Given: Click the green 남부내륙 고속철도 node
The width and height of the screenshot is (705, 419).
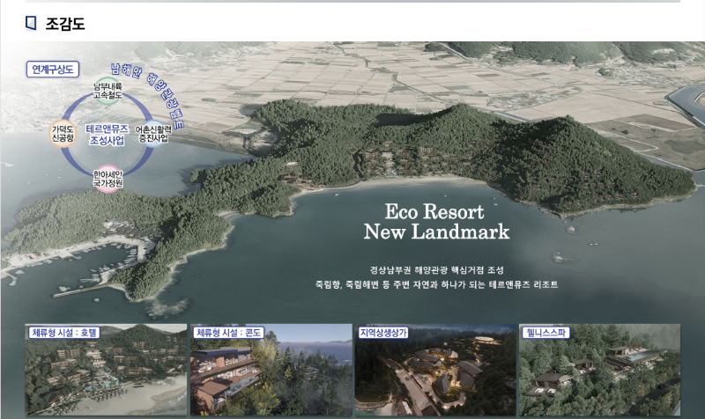Looking at the screenshot, I should pos(108,91).
